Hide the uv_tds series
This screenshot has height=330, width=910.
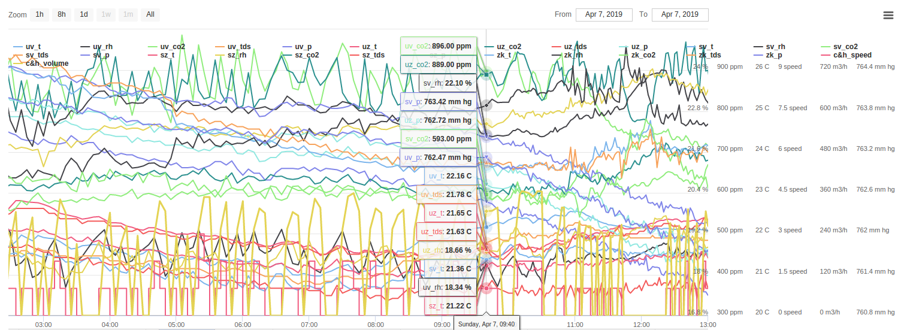point(232,46)
